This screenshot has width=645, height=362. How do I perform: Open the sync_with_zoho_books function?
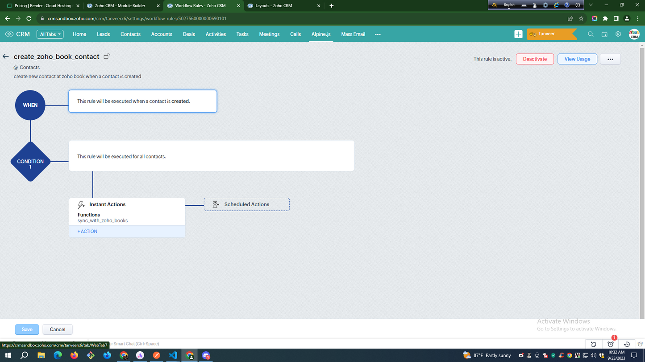[x=103, y=221]
